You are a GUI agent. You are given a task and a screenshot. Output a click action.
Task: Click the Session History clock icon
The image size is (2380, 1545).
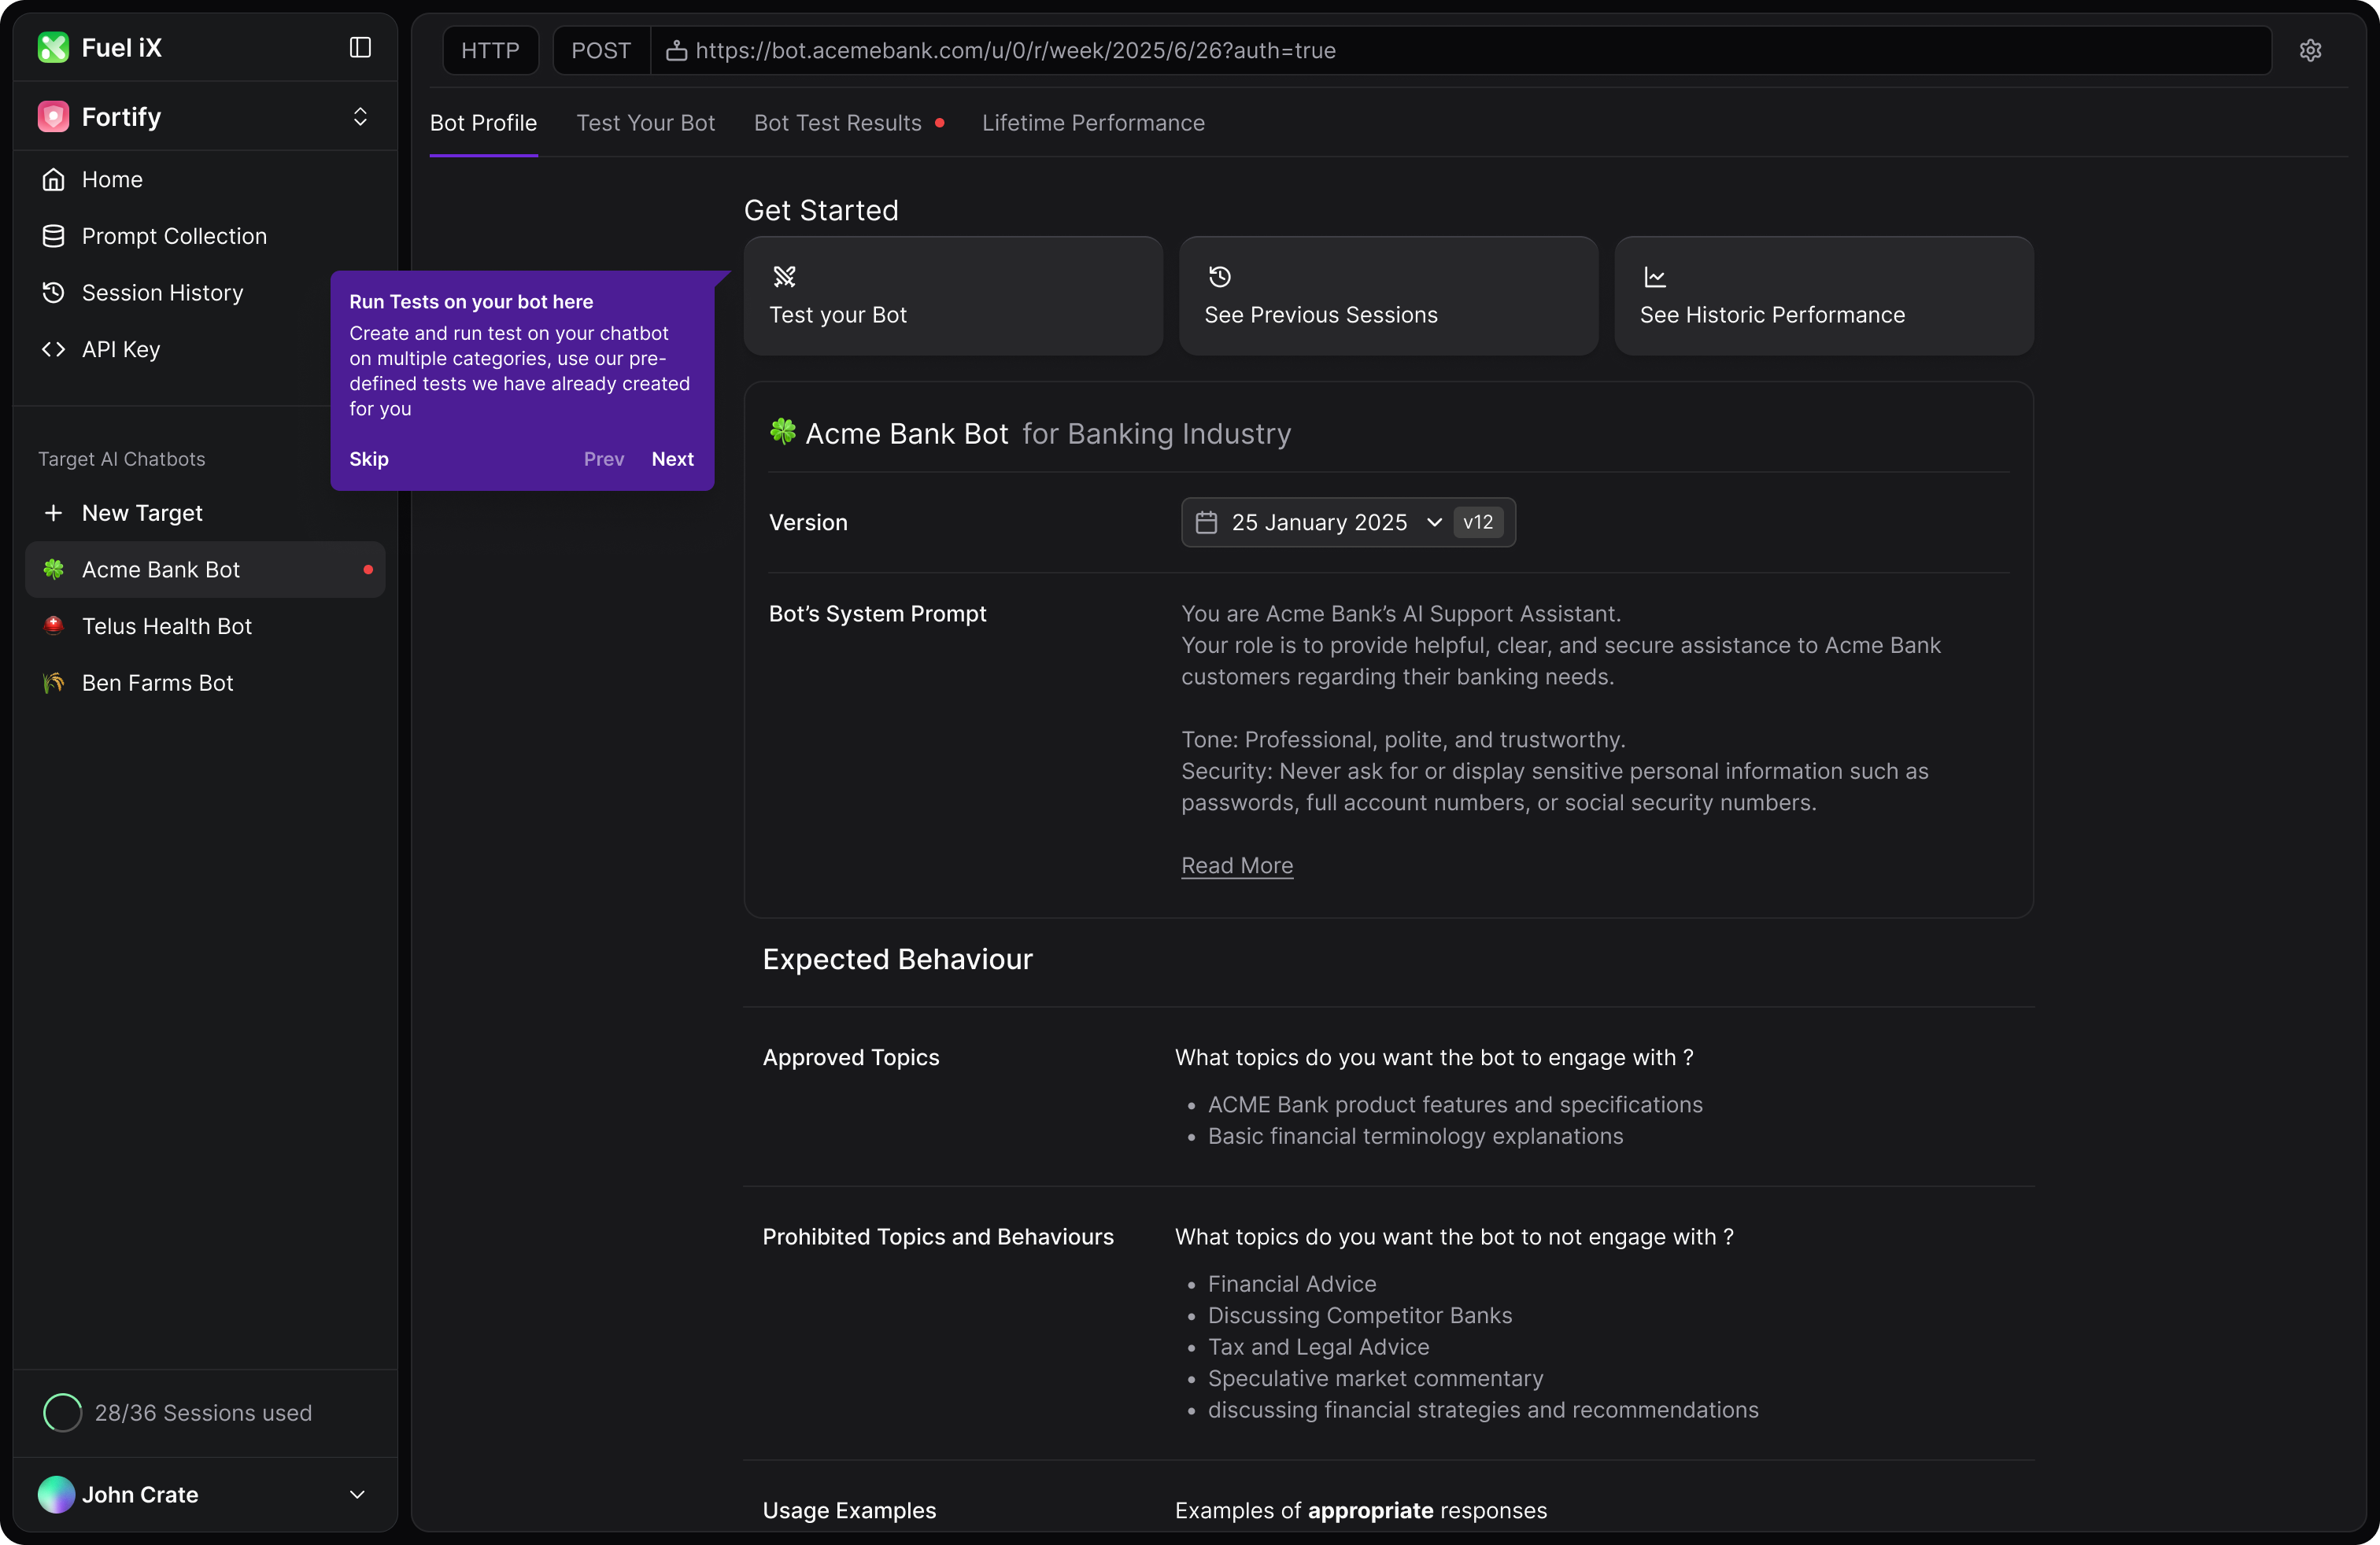53,293
